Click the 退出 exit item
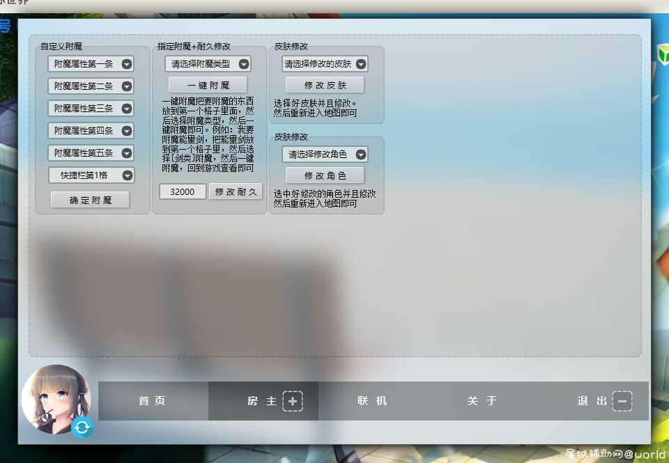 coord(593,401)
